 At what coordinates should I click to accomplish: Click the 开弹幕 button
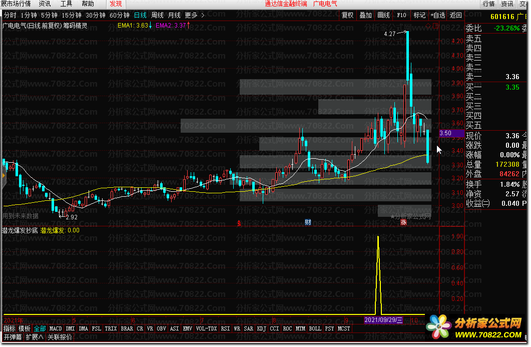pos(13,337)
